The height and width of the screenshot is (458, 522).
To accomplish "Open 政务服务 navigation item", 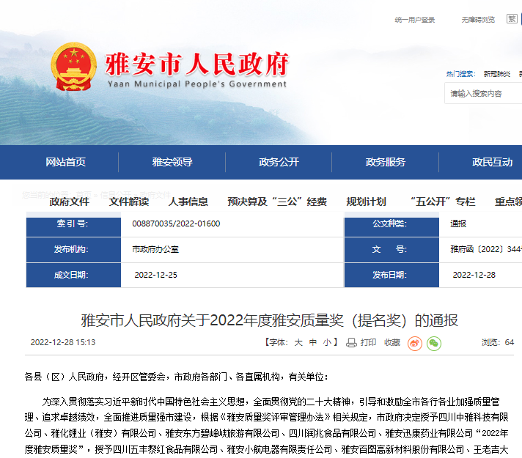I will click(x=385, y=162).
